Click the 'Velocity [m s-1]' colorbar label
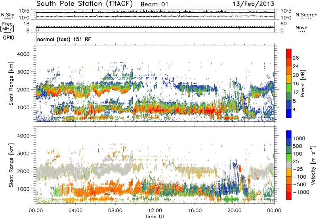The image size is (317, 219). 313,165
